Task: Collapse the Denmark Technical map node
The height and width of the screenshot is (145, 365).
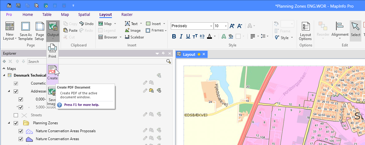Action: 4,75
